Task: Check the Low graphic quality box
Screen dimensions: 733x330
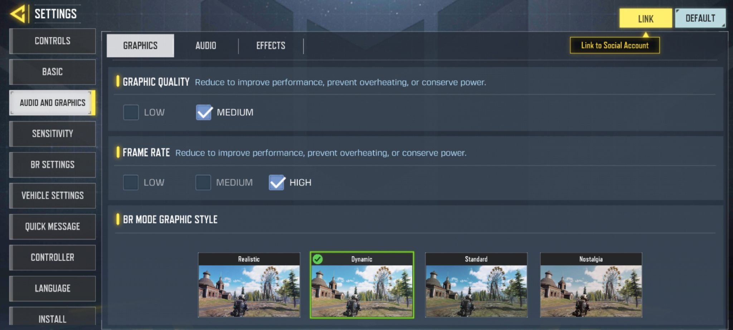Action: [x=131, y=112]
